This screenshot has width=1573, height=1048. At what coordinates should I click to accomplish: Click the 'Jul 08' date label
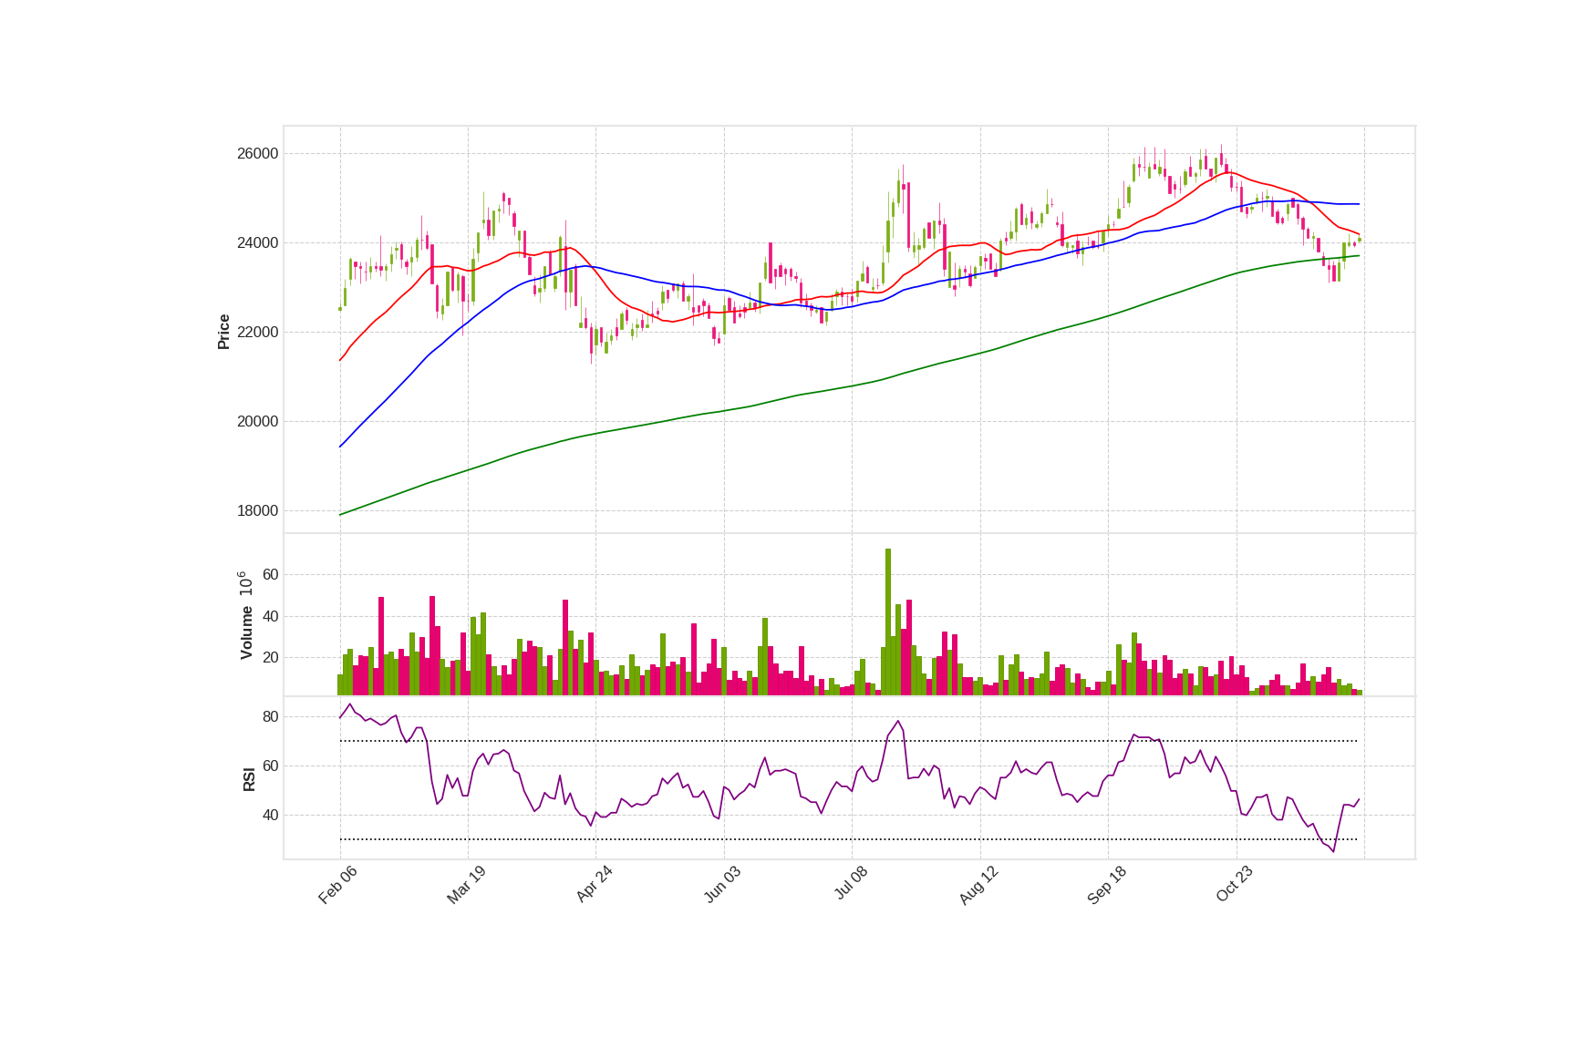pos(851,884)
